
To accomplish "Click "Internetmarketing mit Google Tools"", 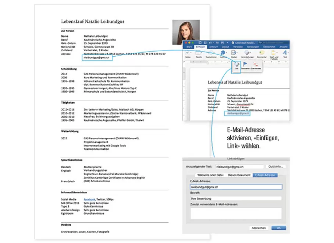I will coord(105,145).
